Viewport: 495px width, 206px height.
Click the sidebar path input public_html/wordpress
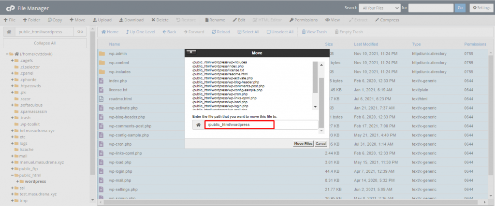tap(44, 32)
